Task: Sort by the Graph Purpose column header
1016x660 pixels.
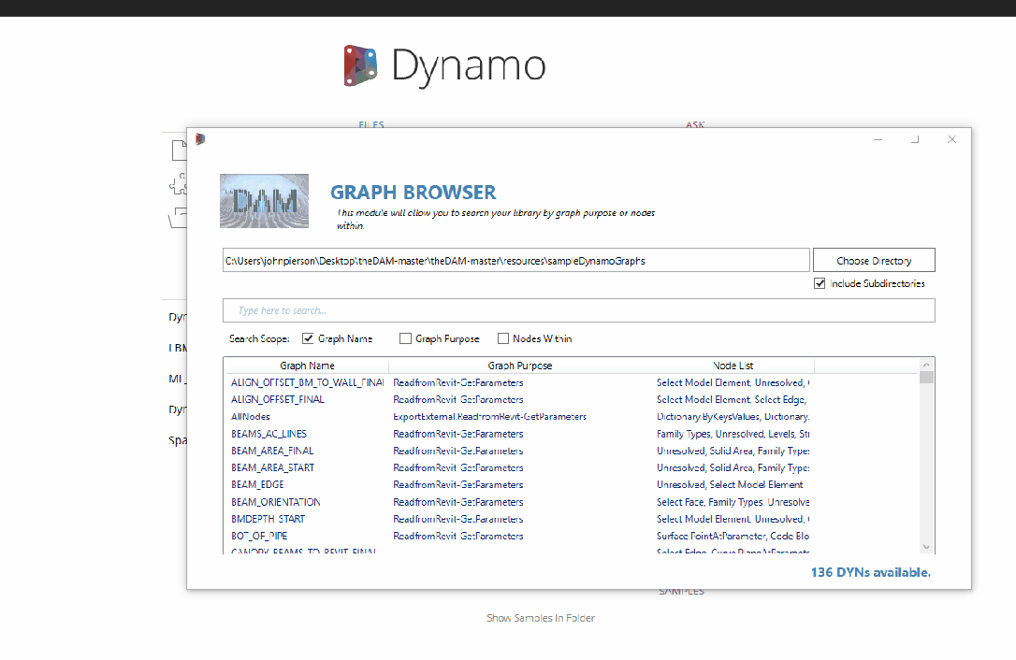Action: [520, 366]
